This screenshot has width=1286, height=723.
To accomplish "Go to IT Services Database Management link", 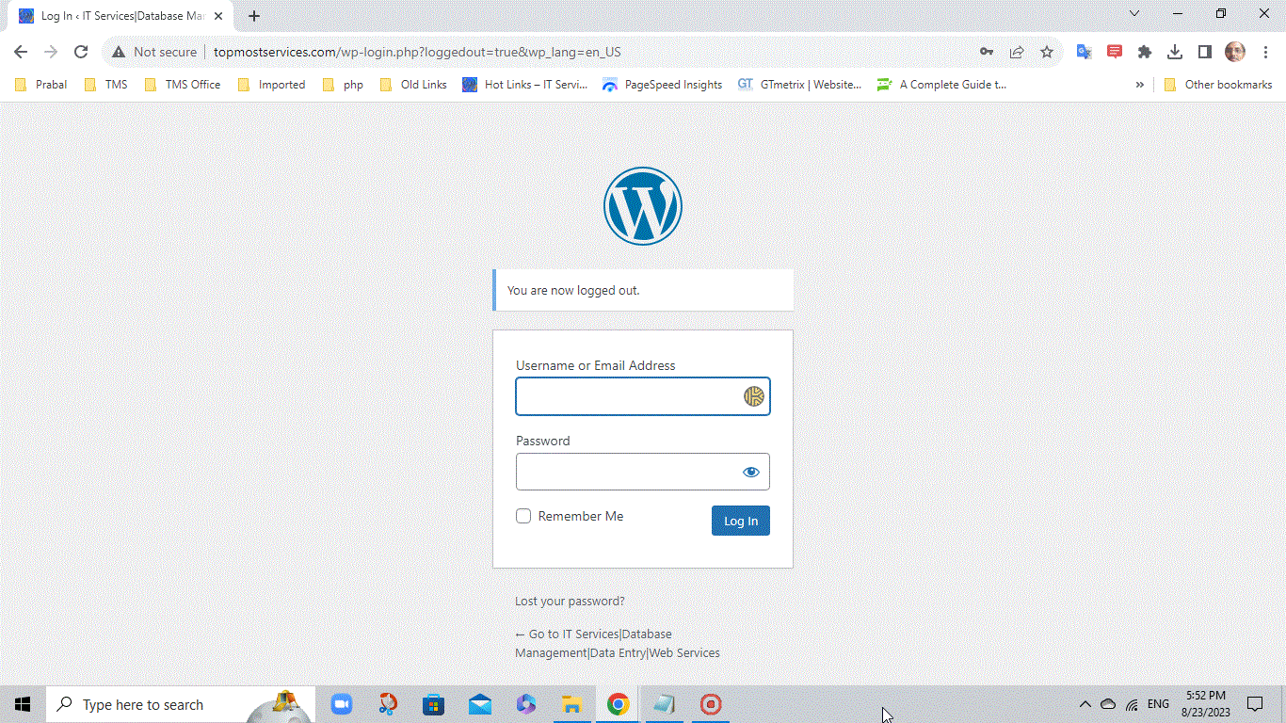I will (618, 643).
